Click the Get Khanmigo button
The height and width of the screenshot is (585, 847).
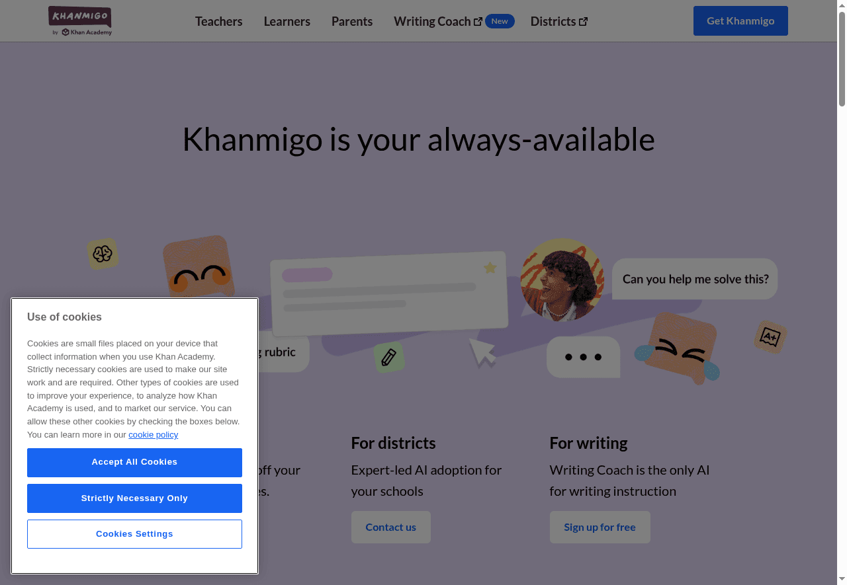point(740,20)
